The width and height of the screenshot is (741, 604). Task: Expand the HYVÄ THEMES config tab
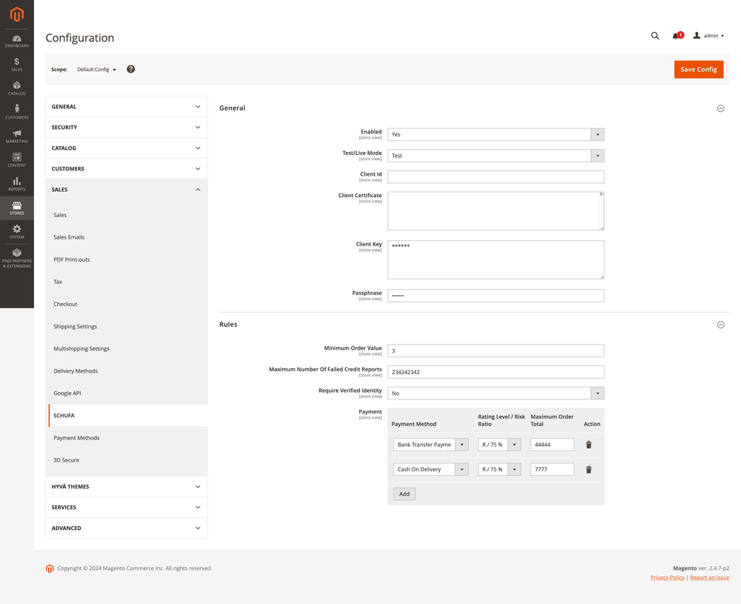[x=126, y=486]
